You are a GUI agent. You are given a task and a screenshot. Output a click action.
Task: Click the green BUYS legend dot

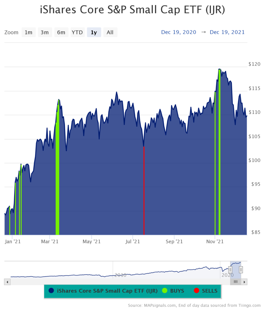165,291
